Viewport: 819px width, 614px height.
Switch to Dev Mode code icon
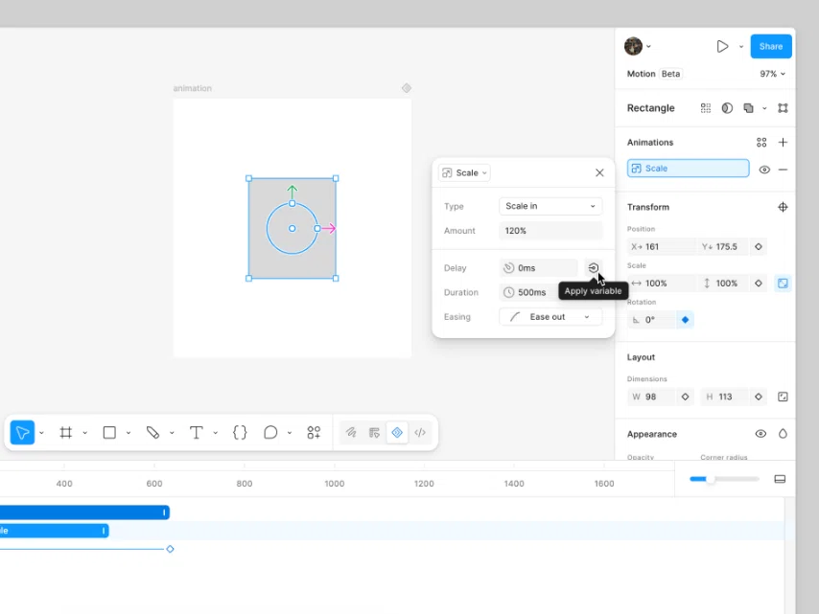420,432
